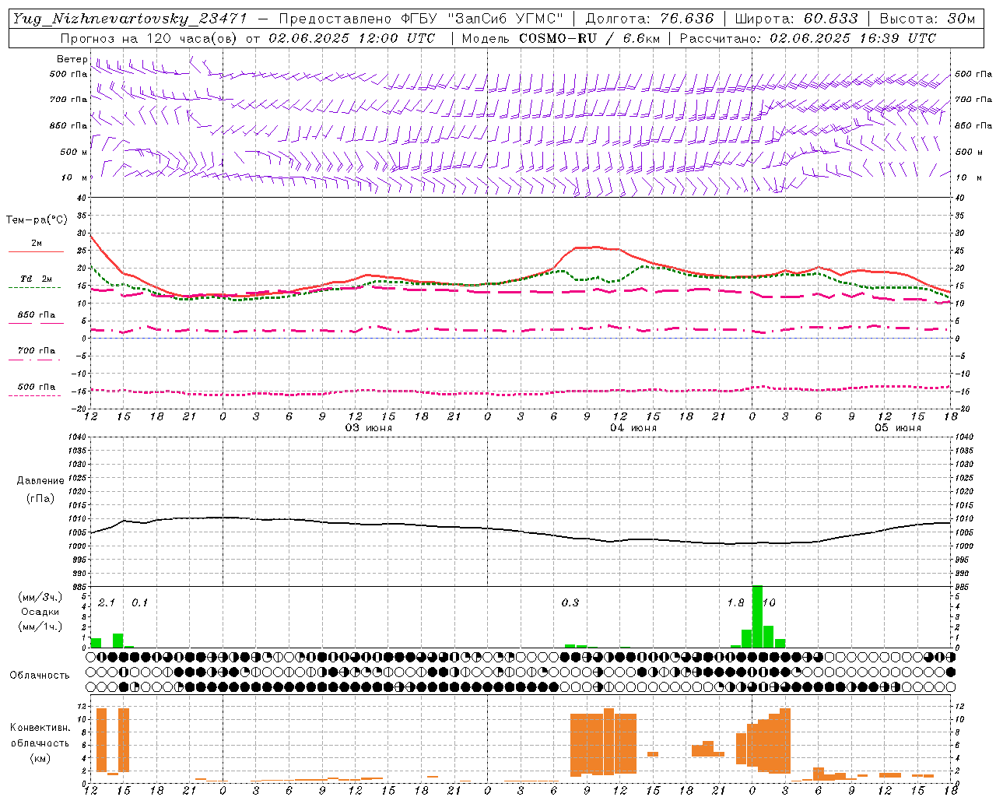Click the 'Широта: 60.833' header value

pyautogui.click(x=797, y=19)
